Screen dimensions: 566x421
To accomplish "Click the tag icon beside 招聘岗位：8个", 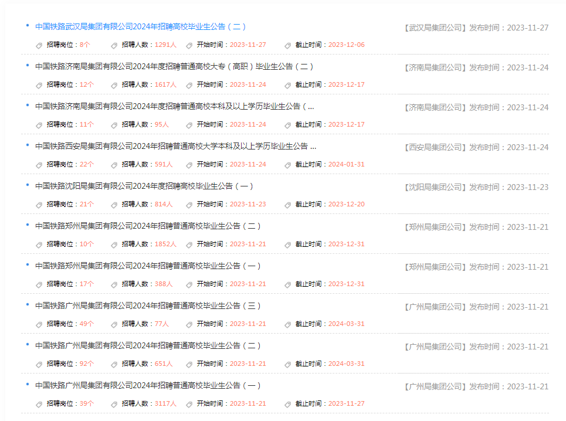I will pyautogui.click(x=39, y=46).
